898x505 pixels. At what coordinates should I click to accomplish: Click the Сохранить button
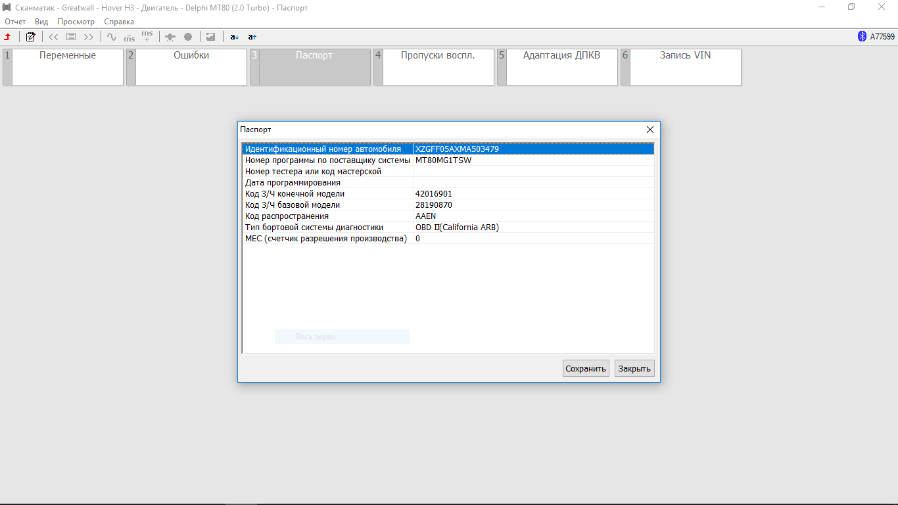585,368
